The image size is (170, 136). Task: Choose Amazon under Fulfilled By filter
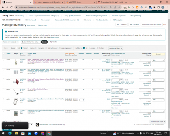pos(89,48)
